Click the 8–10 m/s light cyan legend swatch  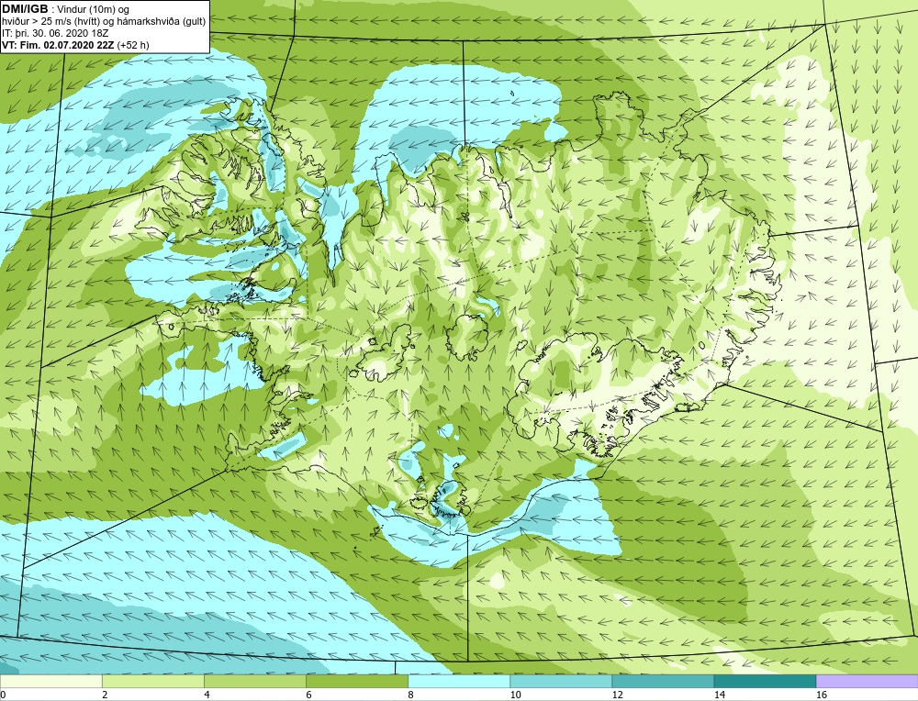pyautogui.click(x=459, y=681)
